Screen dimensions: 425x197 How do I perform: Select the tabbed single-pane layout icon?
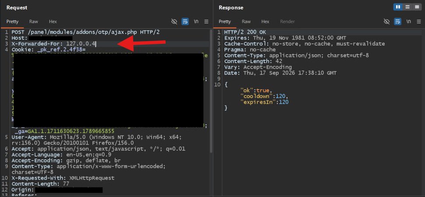click(417, 7)
